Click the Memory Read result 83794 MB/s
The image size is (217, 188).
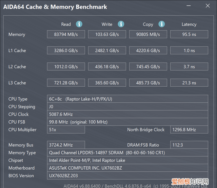pyautogui.click(x=66, y=34)
